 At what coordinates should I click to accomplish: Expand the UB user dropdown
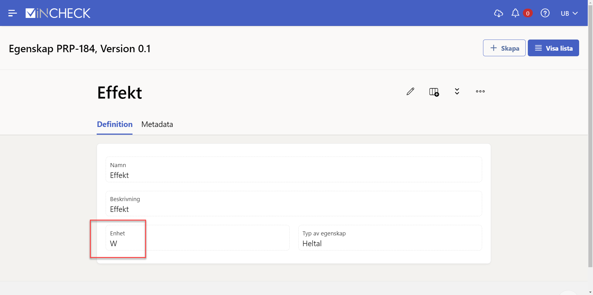(569, 13)
